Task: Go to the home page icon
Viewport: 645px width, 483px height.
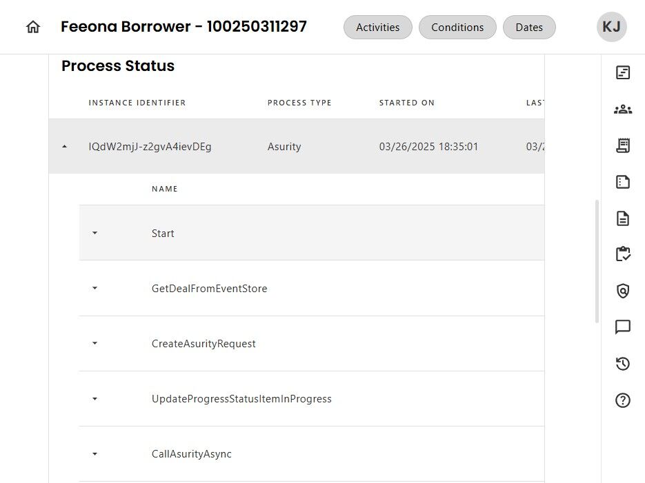Action: tap(33, 27)
